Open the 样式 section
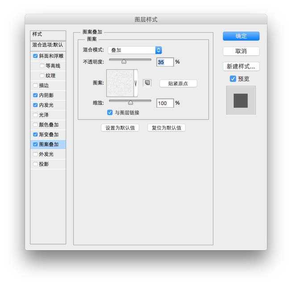The image size is (292, 286). click(x=48, y=35)
